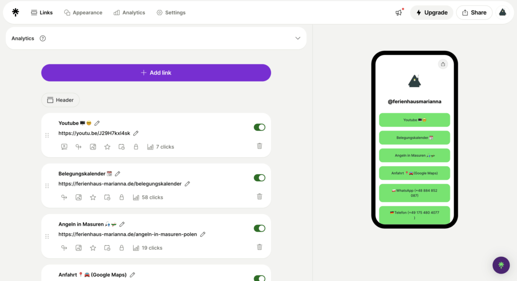Open the profile avatar menu

(x=502, y=13)
